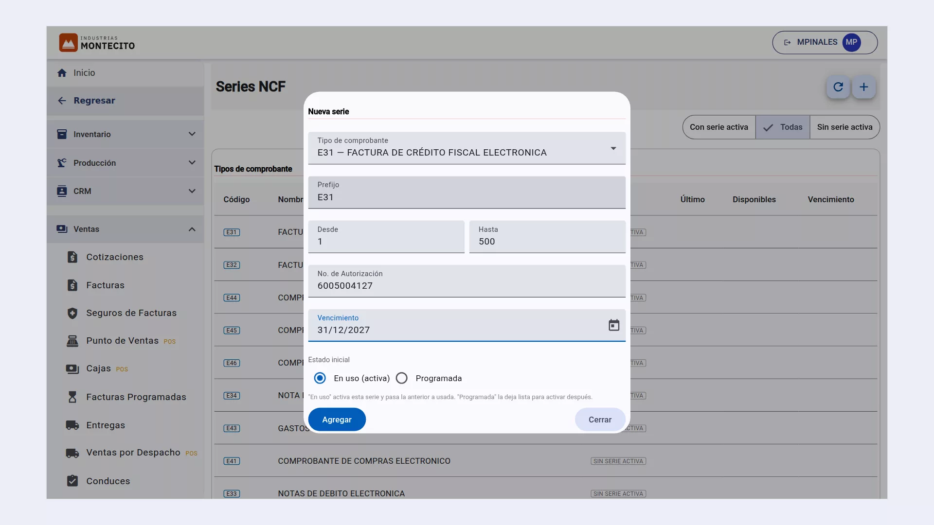Screen dimensions: 934x525
Task: Click the Prefijo input field
Action: tap(467, 192)
